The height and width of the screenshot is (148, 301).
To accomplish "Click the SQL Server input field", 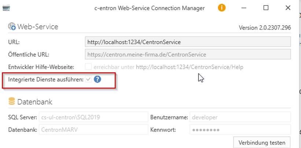I will (93, 117).
